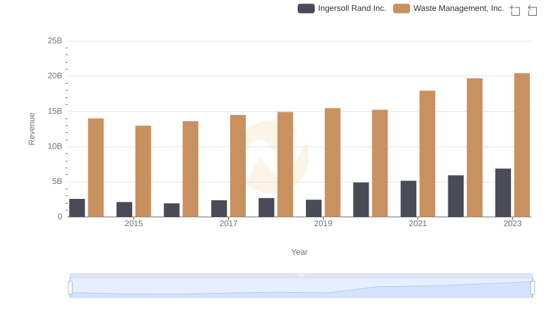The height and width of the screenshot is (314, 545).
Task: Select the 2020 Ingersoll Rand bar
Action: [x=361, y=200]
